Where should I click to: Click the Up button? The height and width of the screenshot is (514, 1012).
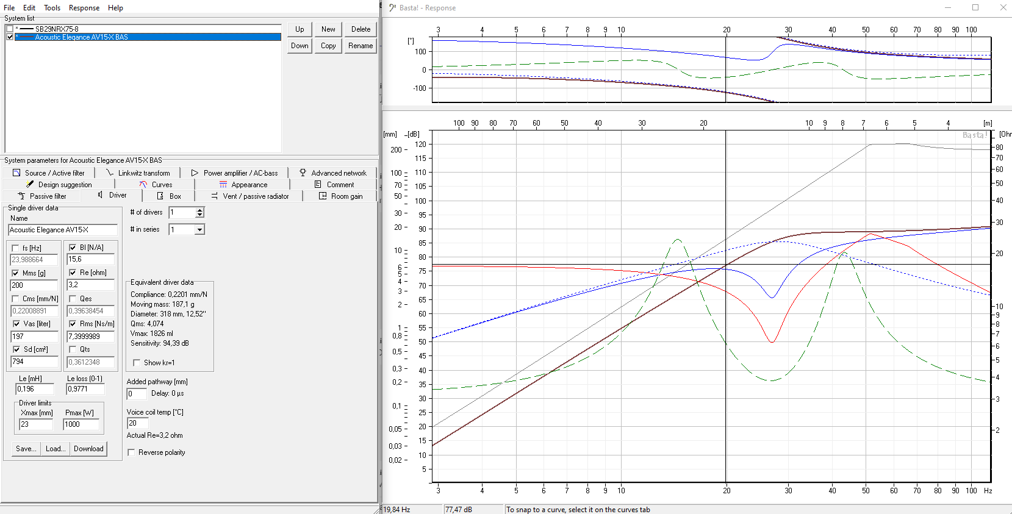click(300, 29)
